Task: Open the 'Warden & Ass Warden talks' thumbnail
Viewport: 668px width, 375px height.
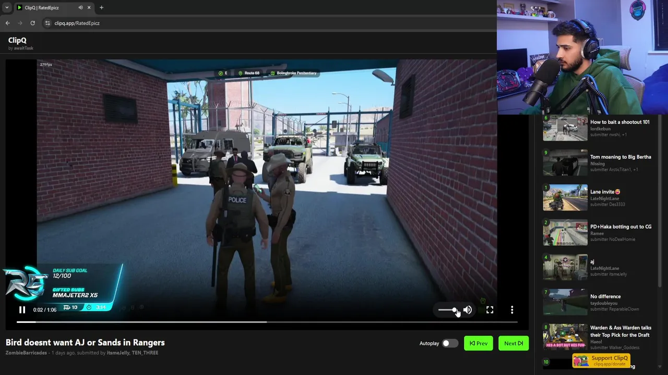Action: [x=565, y=337]
